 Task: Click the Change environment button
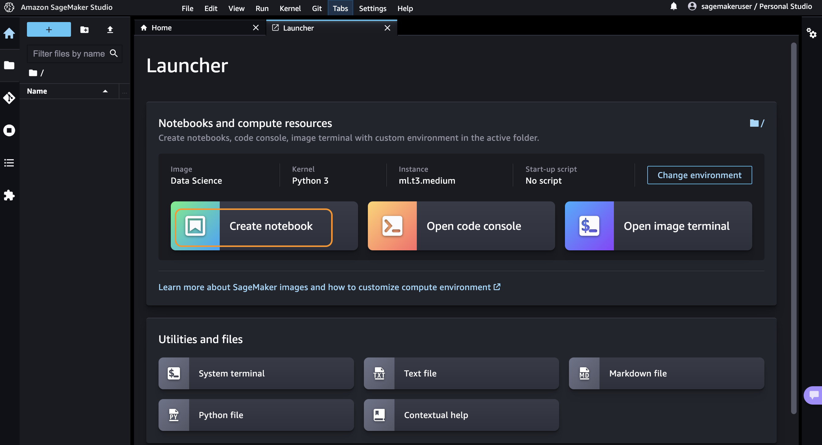coord(699,175)
